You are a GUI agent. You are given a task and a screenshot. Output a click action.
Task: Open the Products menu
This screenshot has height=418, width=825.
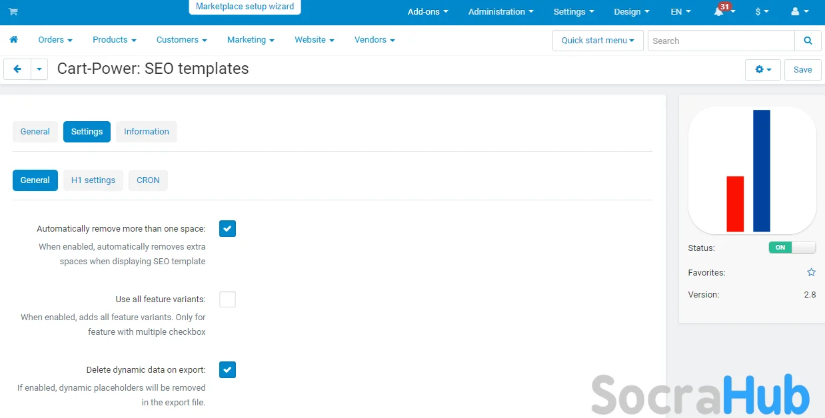pyautogui.click(x=115, y=40)
